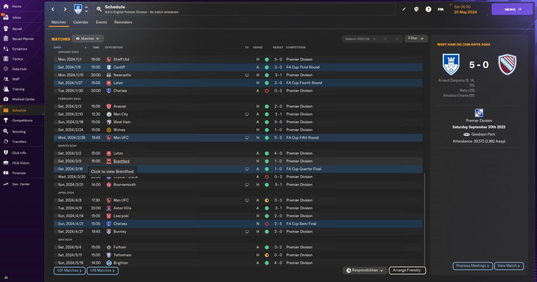Click the search magnifier icon

point(99,9)
